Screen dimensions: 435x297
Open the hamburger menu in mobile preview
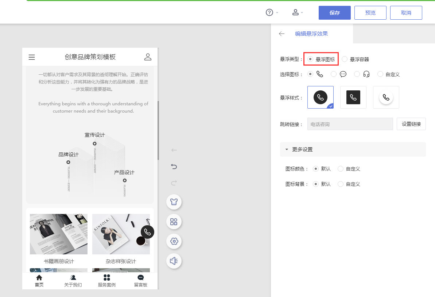[x=32, y=57]
